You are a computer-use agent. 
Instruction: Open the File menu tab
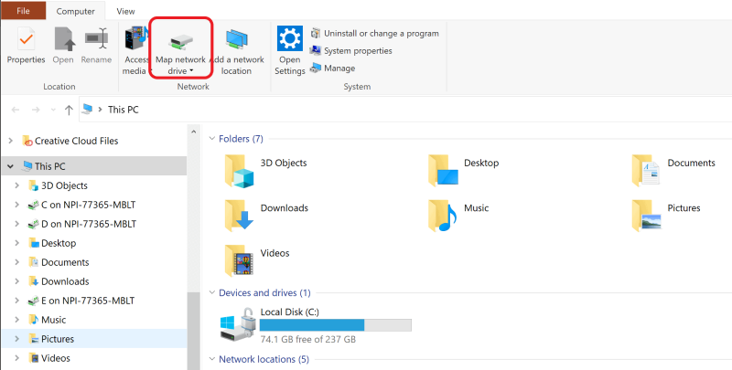23,11
